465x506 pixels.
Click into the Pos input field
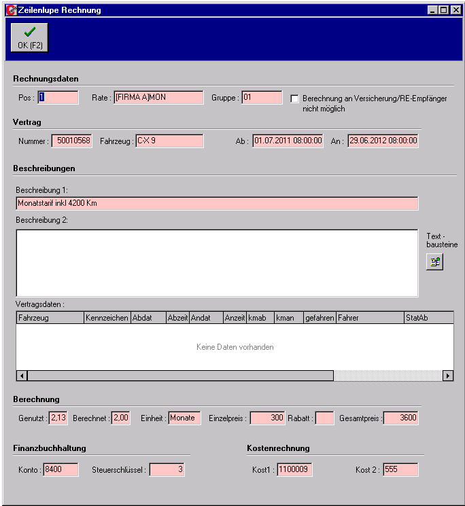tap(58, 98)
